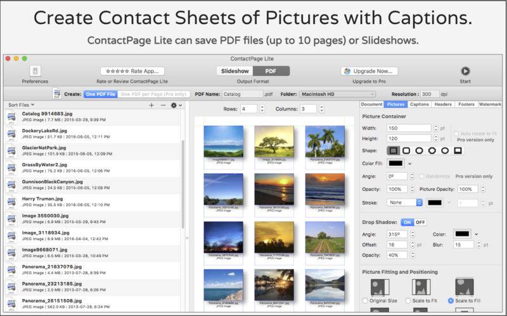507x316 pixels.
Task: Click the Scale to Fill icon
Action: pyautogui.click(x=465, y=287)
